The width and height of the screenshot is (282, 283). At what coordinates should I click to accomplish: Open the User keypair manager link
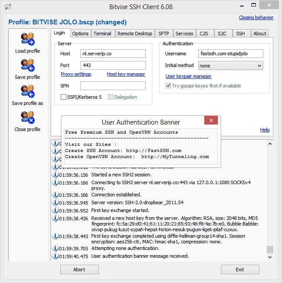point(189,76)
